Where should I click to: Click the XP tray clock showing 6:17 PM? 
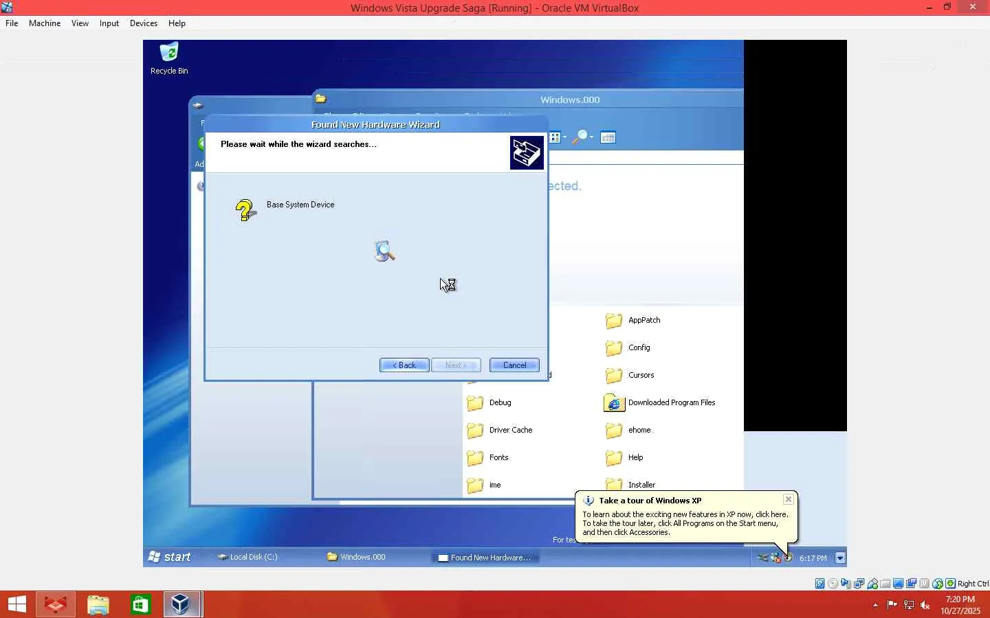point(813,558)
